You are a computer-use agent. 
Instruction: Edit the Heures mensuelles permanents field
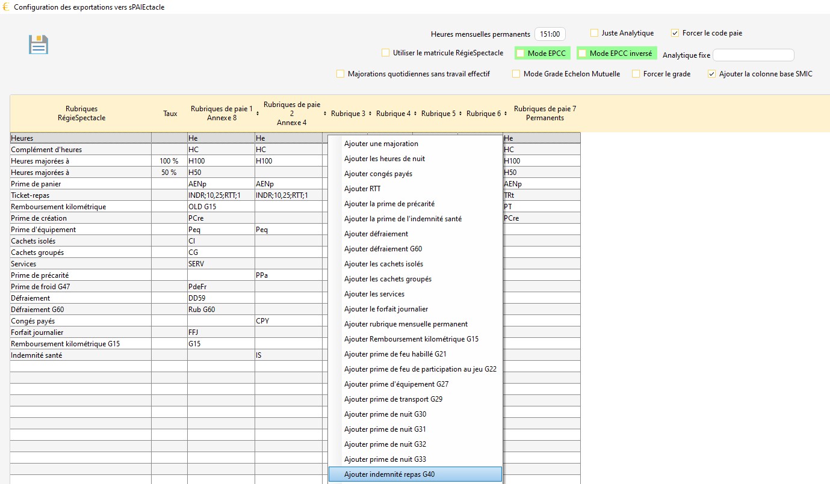tap(550, 34)
